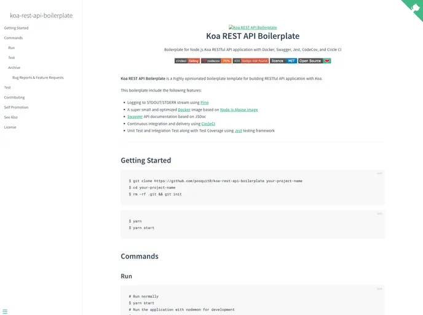The image size is (423, 315).
Task: Click the broken Koa REST API Boilerplate image
Action: [253, 27]
